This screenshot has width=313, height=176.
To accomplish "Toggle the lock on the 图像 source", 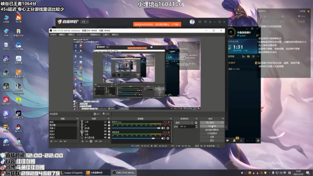I will [x=109, y=131].
